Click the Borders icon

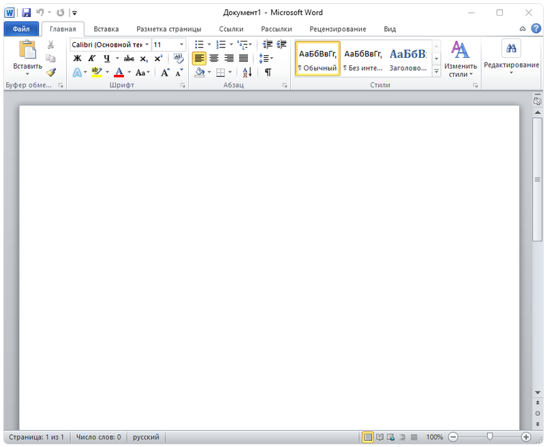point(220,73)
